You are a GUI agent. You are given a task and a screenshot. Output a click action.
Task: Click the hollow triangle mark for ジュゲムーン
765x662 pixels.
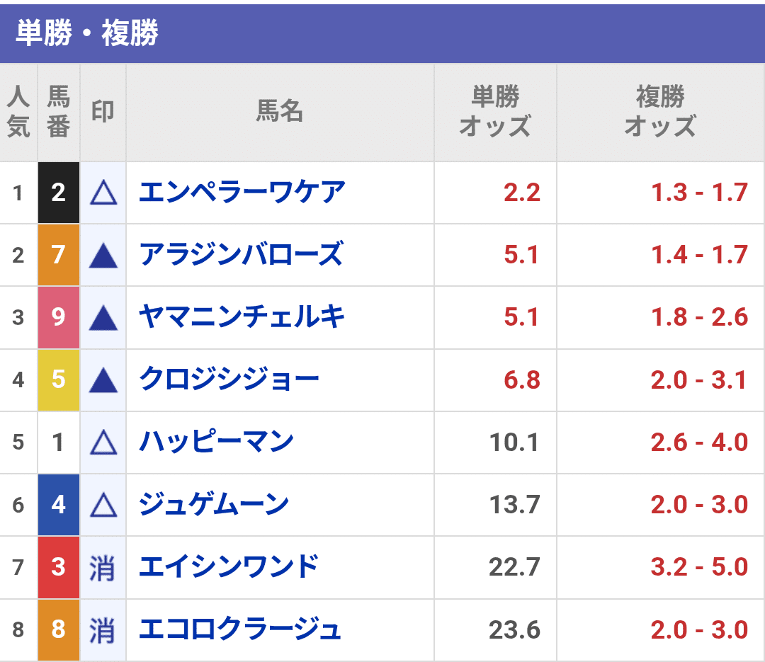[103, 505]
